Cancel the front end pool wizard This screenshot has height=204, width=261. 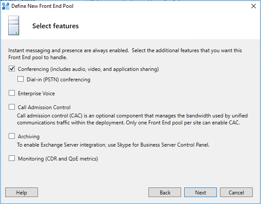[237, 192]
